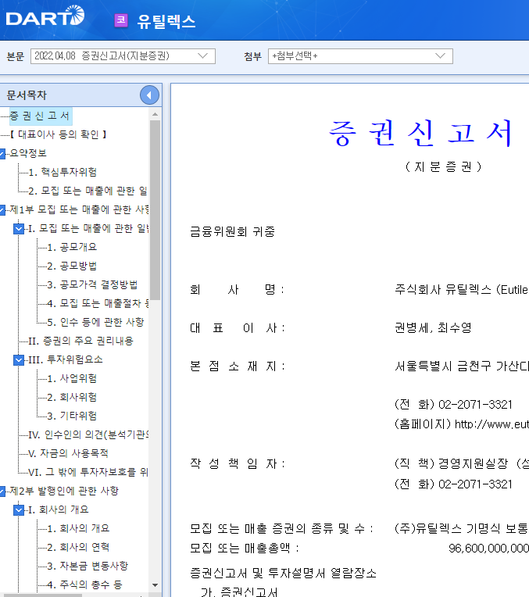
Task: Open the 본문 document dropdown
Action: (123, 56)
